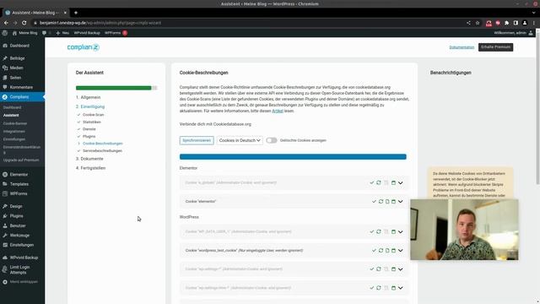Click the comments bubble icon in the admin bar
Screen dimensions: 540x304
click(x=44, y=33)
